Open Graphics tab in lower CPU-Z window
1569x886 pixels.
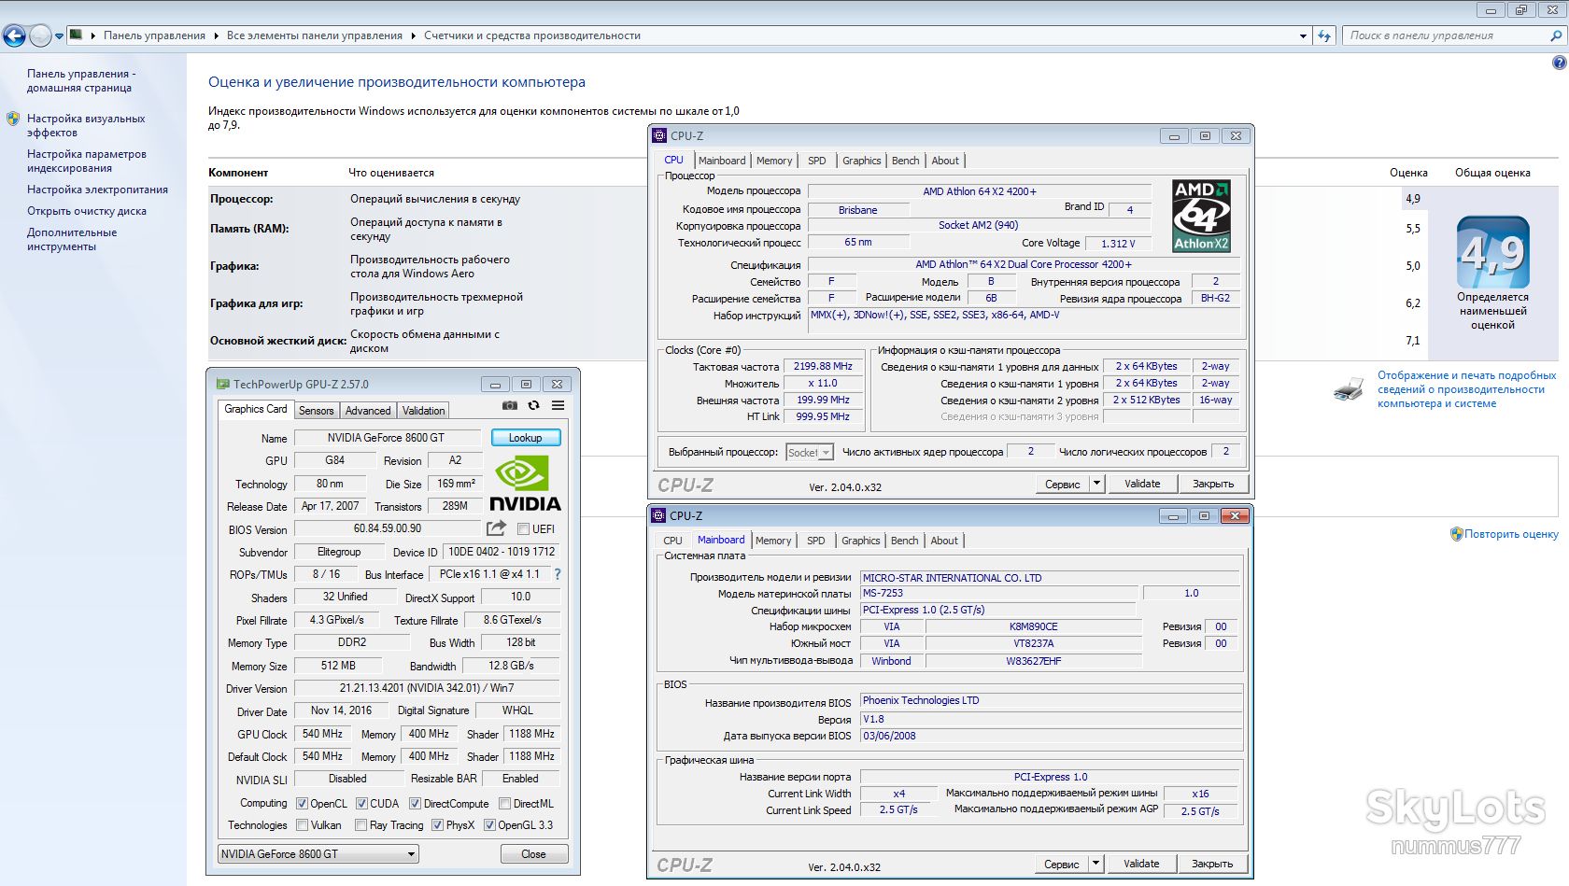(861, 541)
